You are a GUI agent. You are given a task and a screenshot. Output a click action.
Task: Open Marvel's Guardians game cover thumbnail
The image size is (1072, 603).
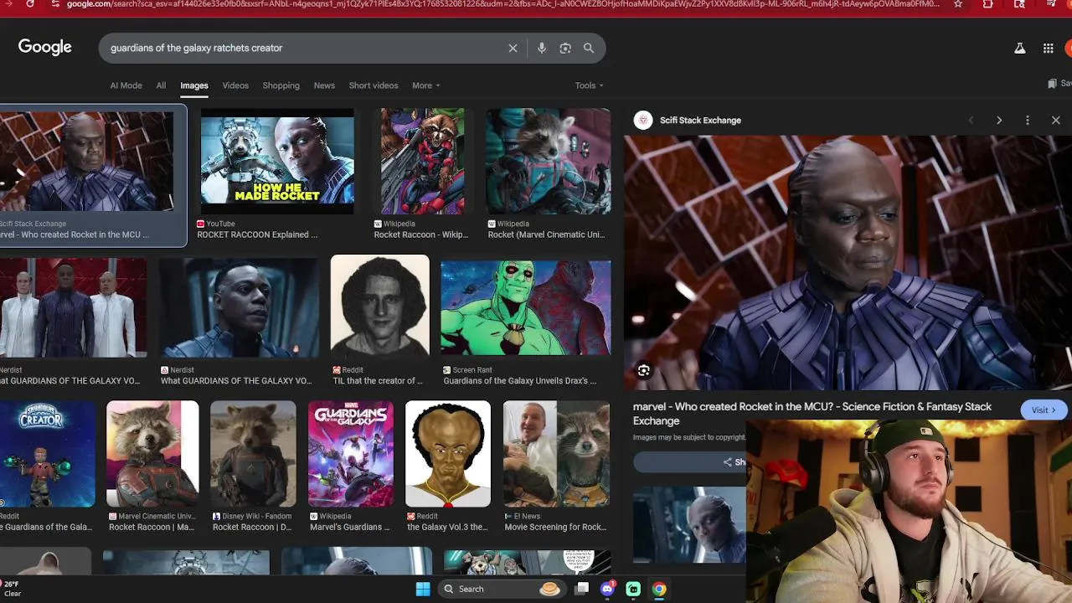351,453
